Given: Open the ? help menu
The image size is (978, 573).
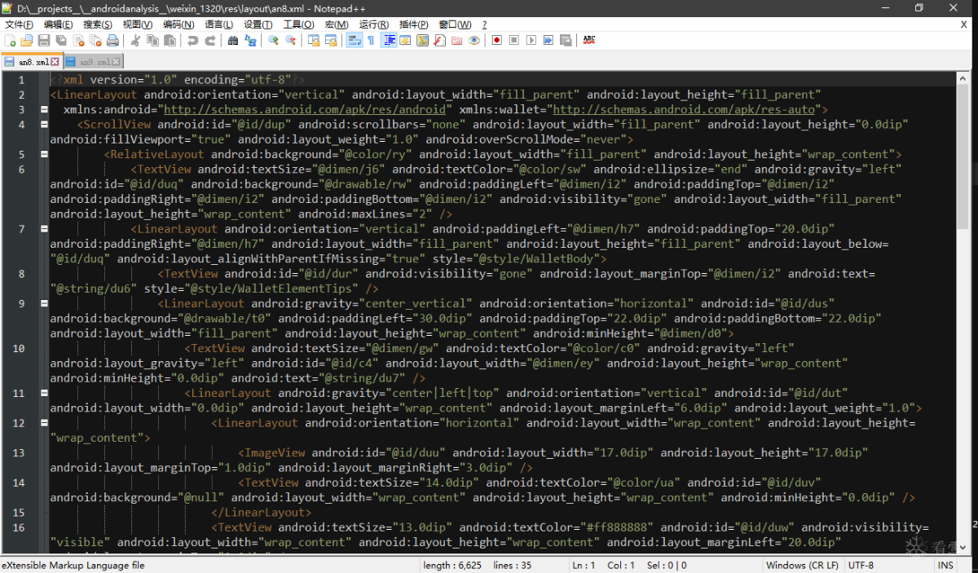Looking at the screenshot, I should tap(484, 24).
